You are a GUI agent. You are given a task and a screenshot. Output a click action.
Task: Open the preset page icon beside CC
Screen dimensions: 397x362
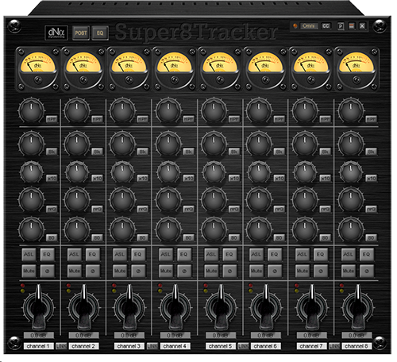[341, 26]
